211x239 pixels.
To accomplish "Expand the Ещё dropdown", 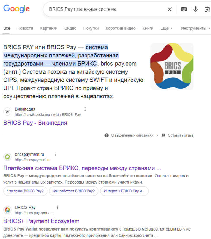I will pos(166,28).
